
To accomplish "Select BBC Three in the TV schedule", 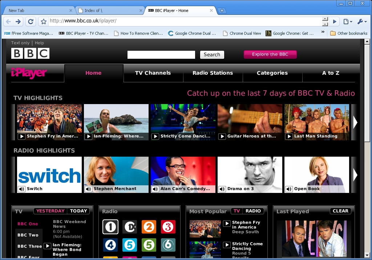I will (x=29, y=246).
